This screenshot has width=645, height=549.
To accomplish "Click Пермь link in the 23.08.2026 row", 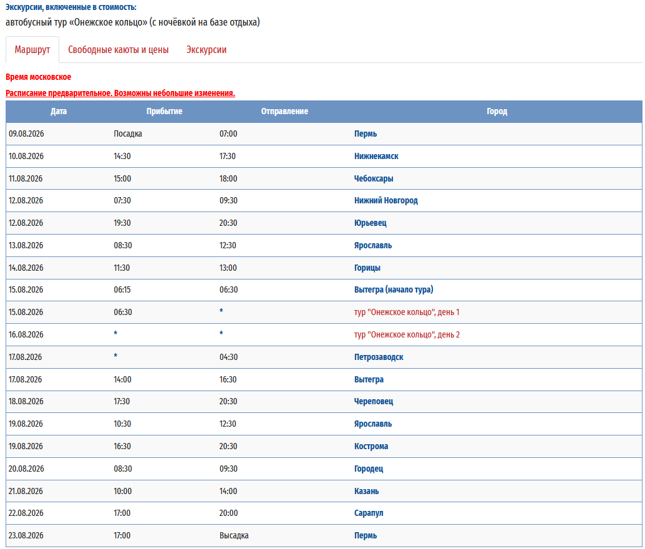I will coord(366,535).
